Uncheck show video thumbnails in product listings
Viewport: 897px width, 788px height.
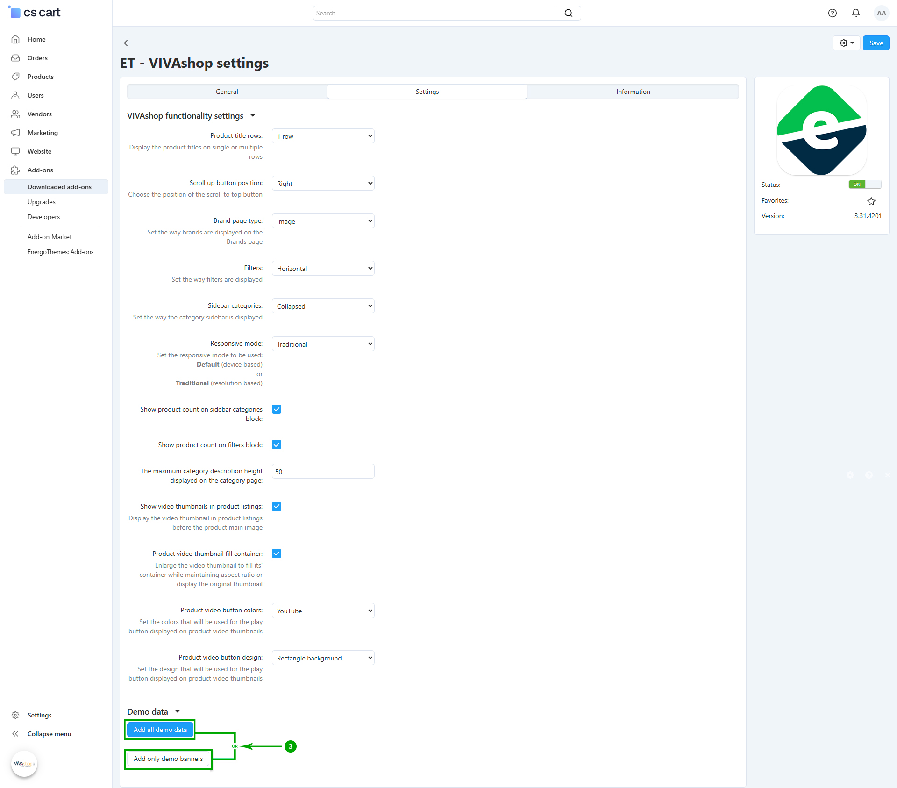pos(277,506)
